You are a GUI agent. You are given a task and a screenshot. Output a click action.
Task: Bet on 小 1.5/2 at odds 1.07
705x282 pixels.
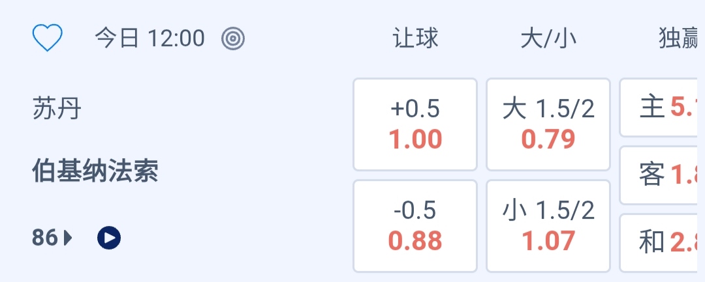pyautogui.click(x=548, y=225)
